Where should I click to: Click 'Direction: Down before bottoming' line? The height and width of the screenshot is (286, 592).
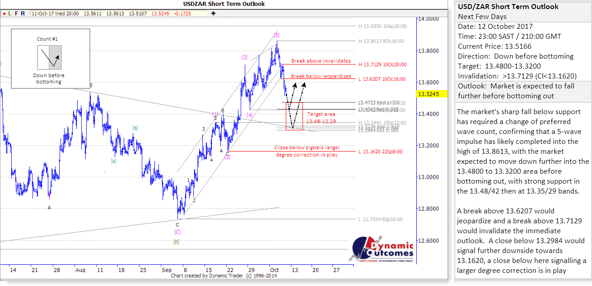click(x=516, y=56)
